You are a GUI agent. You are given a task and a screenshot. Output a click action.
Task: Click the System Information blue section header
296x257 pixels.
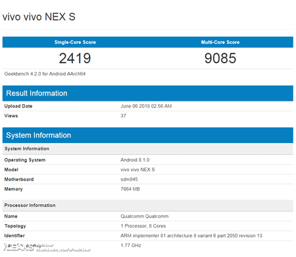coord(148,135)
